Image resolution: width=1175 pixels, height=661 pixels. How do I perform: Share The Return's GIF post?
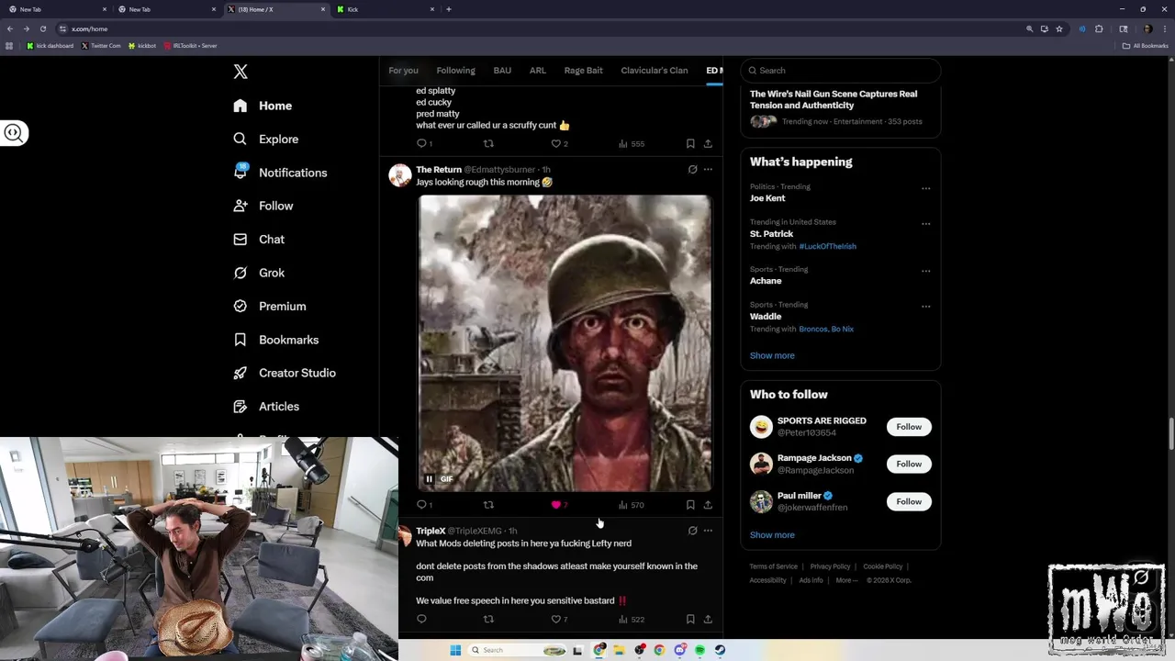(x=708, y=505)
